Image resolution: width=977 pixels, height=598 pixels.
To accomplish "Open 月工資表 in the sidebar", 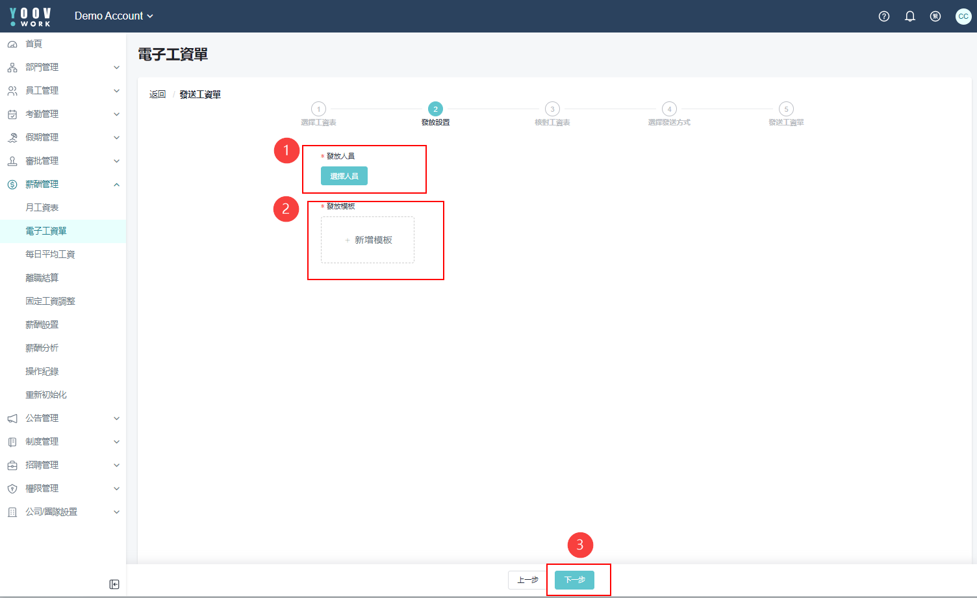I will pyautogui.click(x=42, y=208).
